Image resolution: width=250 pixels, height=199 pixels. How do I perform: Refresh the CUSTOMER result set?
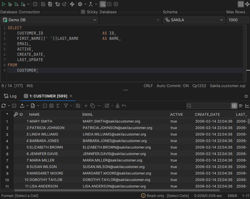tap(4, 106)
